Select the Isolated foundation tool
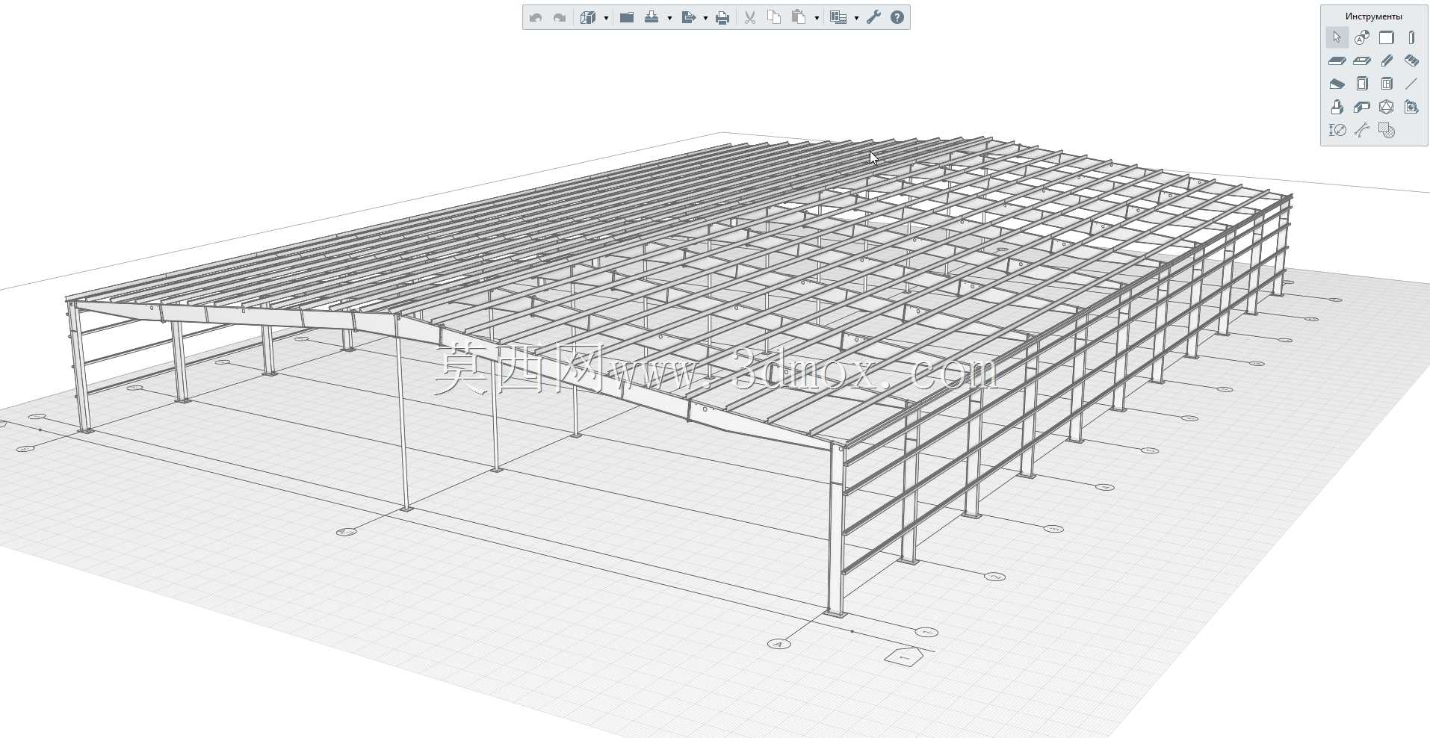Screen dimensions: 1430x738 click(x=1337, y=107)
